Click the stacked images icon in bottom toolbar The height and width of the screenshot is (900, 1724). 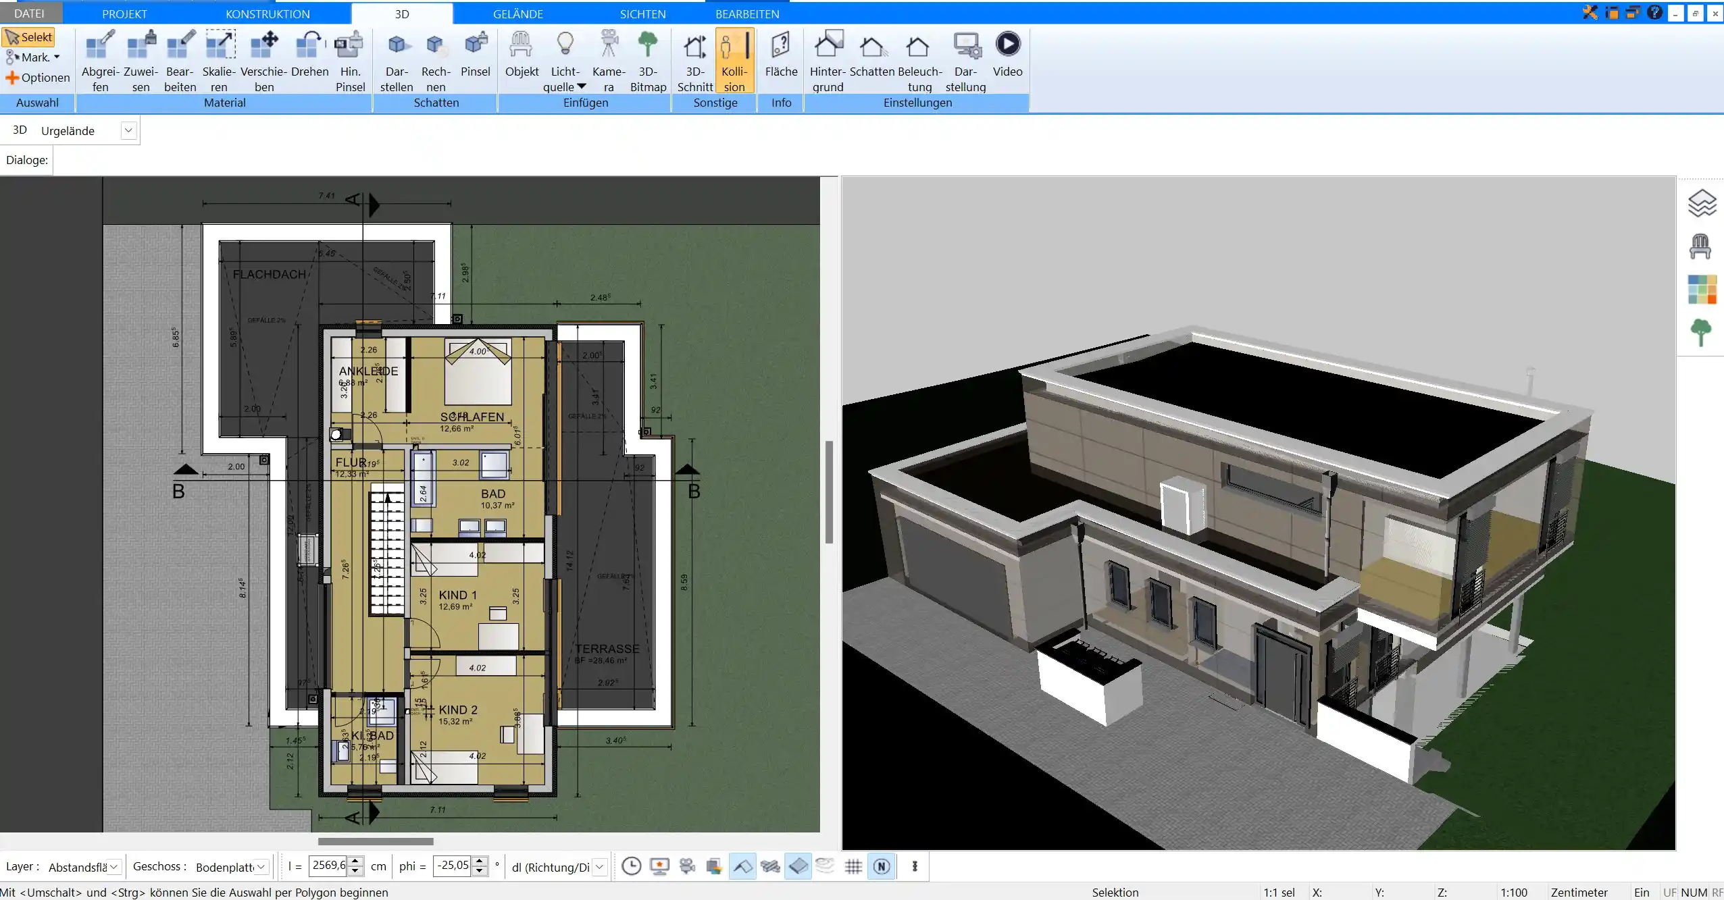(x=714, y=866)
